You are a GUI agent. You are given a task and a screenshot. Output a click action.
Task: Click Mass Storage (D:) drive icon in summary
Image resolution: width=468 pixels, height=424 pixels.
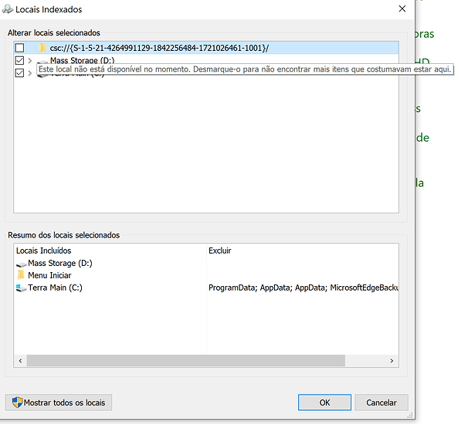(21, 264)
